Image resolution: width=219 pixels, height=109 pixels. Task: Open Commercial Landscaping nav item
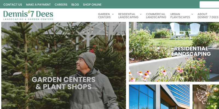156,16
